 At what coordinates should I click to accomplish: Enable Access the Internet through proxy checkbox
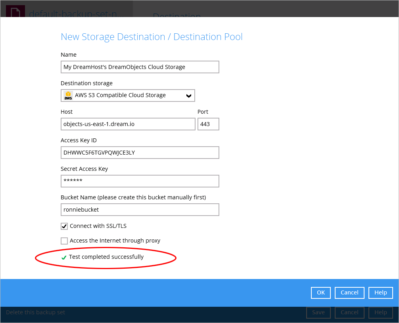tap(64, 241)
